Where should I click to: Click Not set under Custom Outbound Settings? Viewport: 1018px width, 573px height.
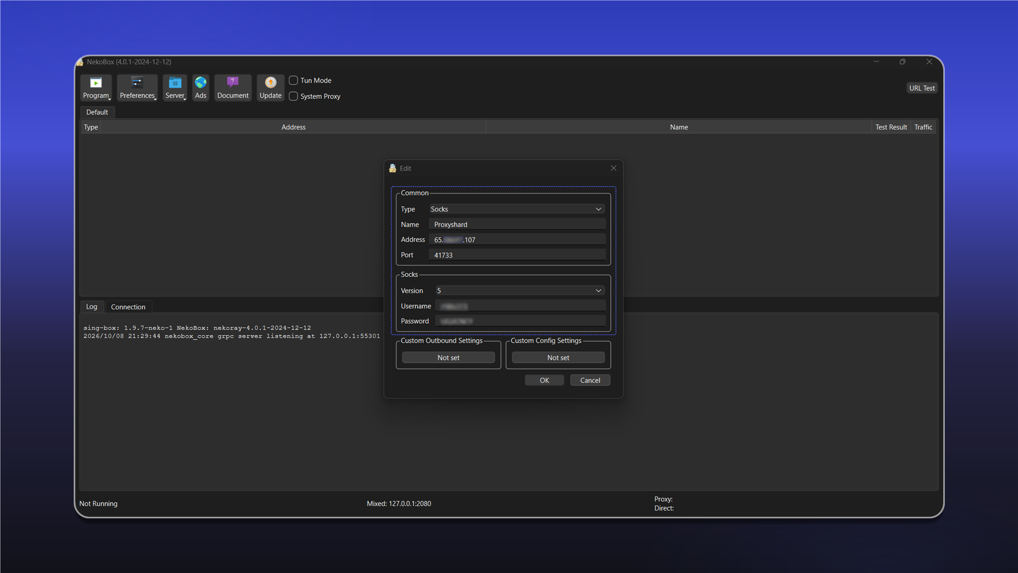click(x=449, y=358)
